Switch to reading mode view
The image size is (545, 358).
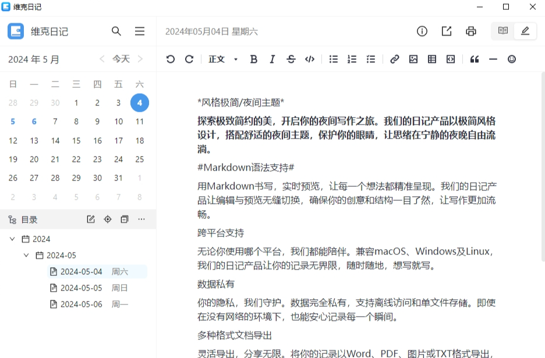coord(503,31)
